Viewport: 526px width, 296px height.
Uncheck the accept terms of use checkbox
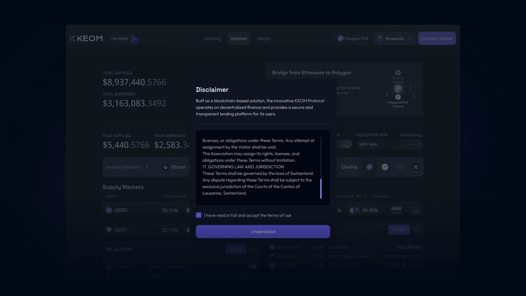tap(199, 215)
